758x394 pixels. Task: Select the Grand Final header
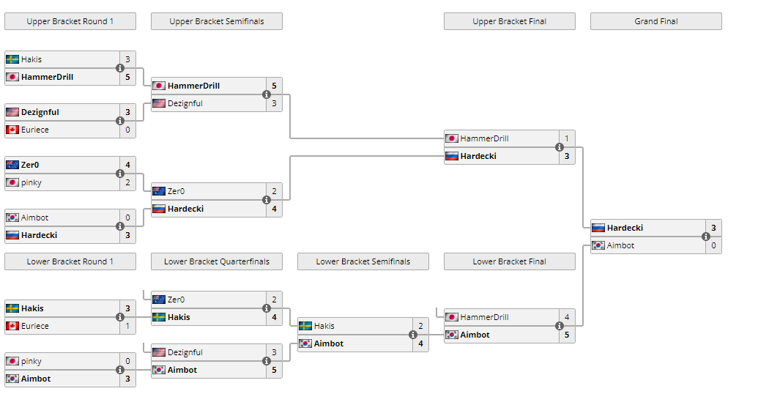[656, 21]
